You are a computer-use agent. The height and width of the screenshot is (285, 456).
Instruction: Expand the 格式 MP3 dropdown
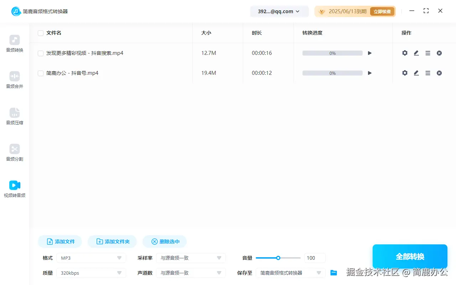tap(91, 258)
